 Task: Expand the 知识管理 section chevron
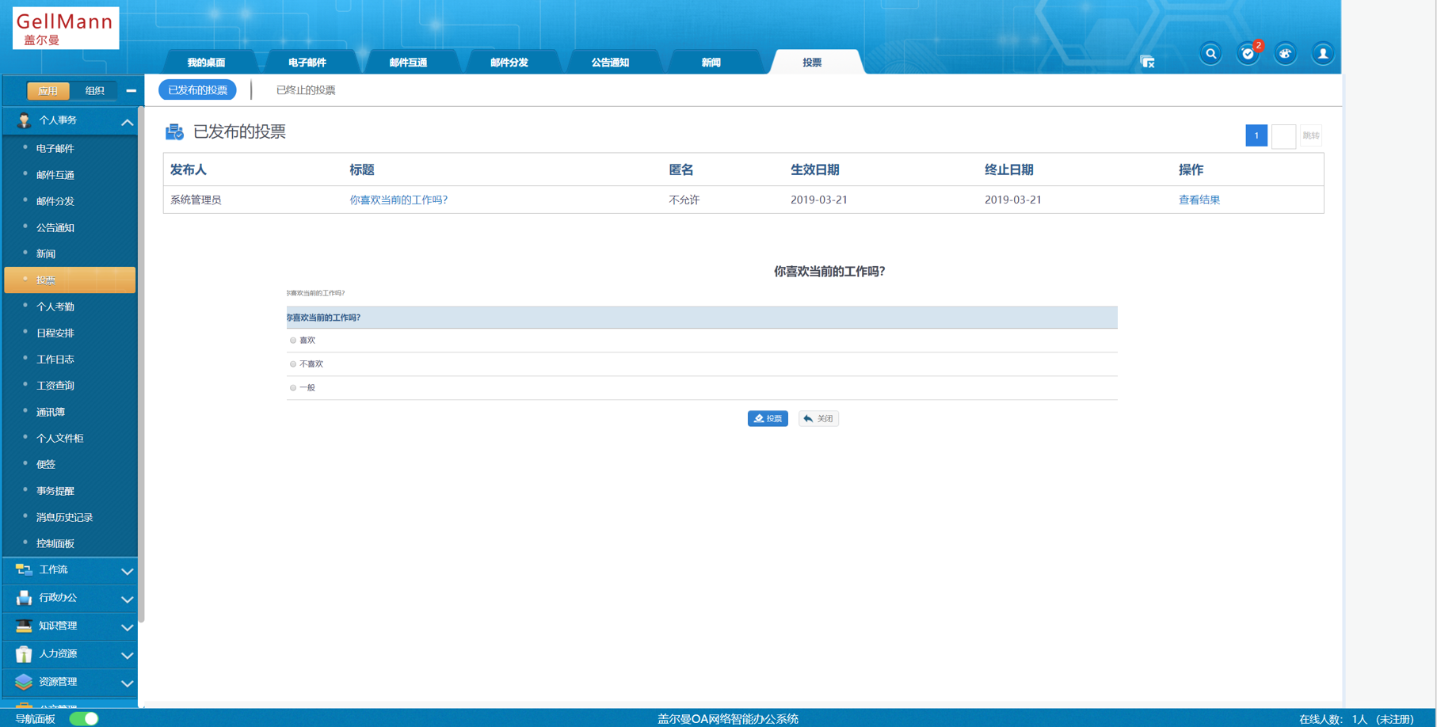point(127,627)
